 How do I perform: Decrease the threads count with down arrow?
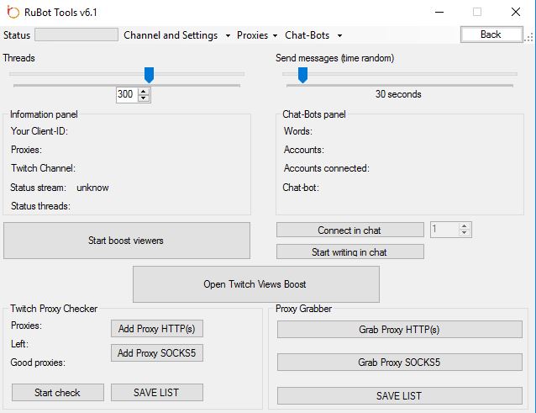(144, 98)
